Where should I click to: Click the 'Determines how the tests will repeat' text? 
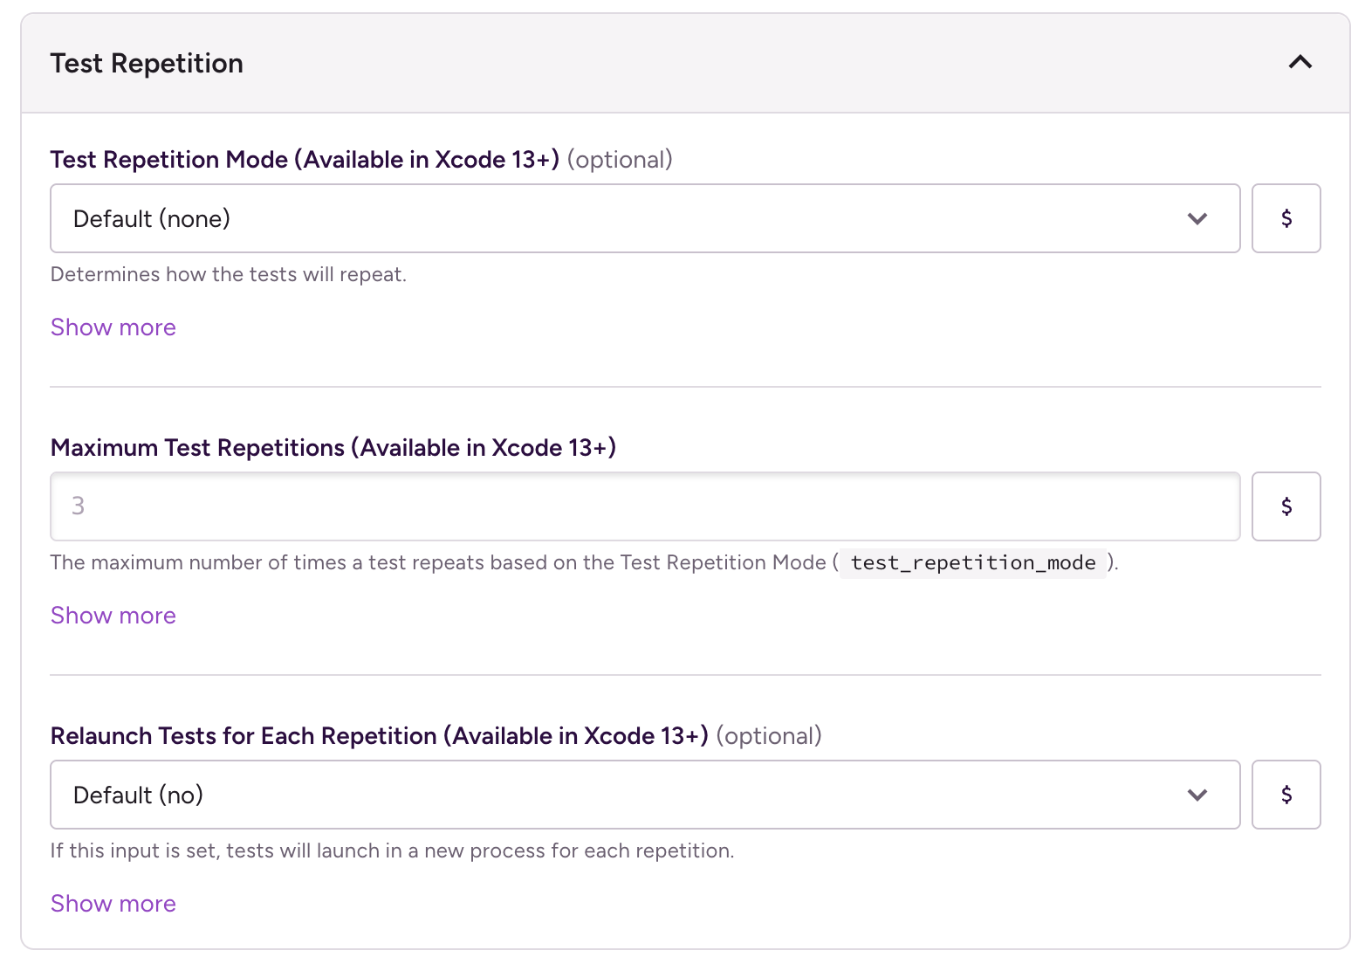(x=229, y=275)
